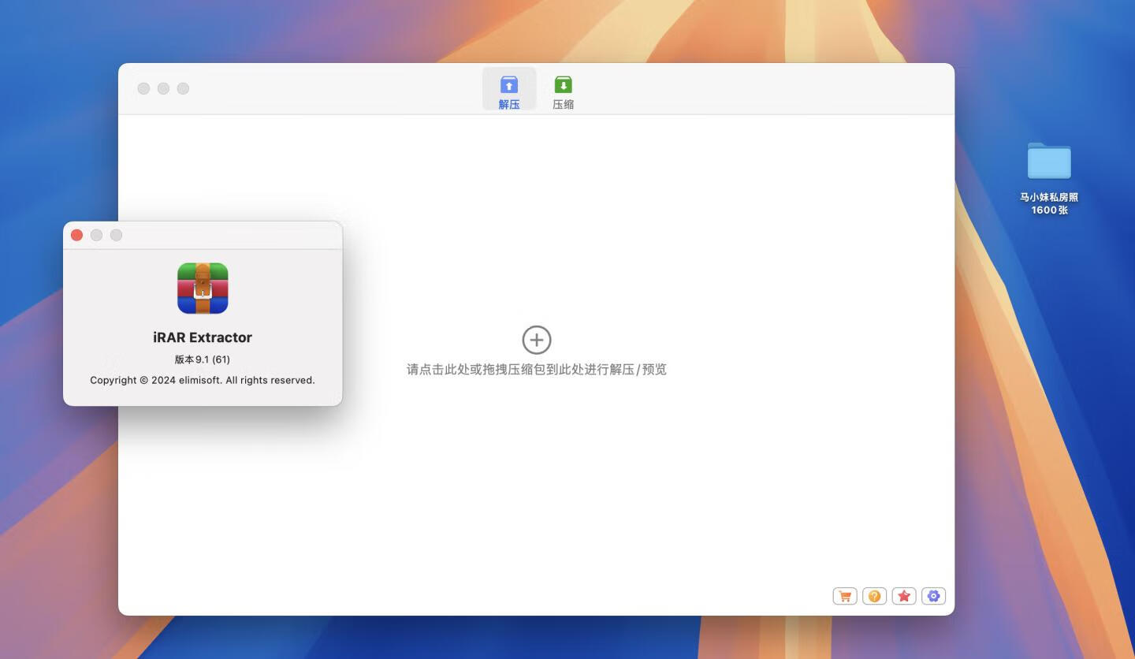The height and width of the screenshot is (659, 1135).
Task: Click the main window's gray close button
Action: click(143, 88)
